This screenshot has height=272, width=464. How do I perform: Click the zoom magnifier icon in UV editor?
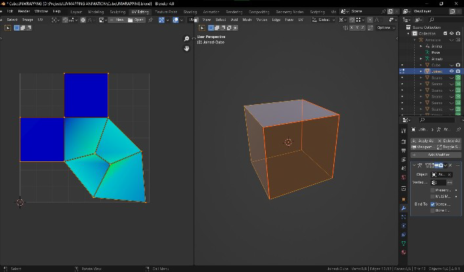coord(186,39)
